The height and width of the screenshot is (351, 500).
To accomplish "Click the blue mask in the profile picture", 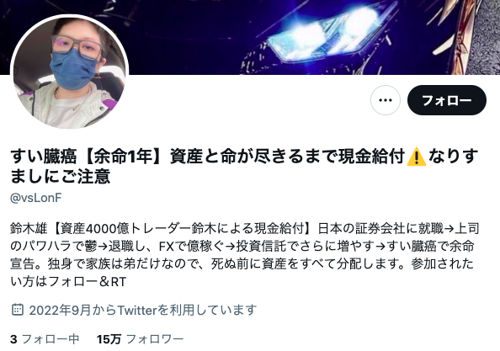I will coord(74,68).
